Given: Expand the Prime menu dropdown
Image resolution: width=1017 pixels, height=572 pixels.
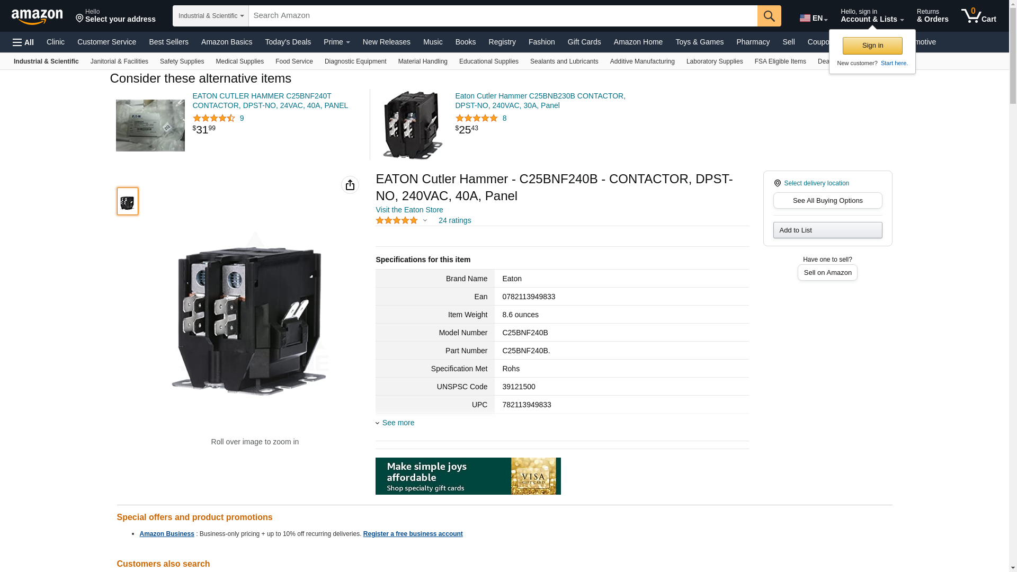Looking at the screenshot, I should pyautogui.click(x=337, y=42).
